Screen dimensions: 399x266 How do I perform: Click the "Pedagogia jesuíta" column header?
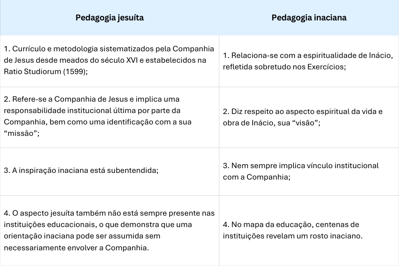(x=109, y=18)
